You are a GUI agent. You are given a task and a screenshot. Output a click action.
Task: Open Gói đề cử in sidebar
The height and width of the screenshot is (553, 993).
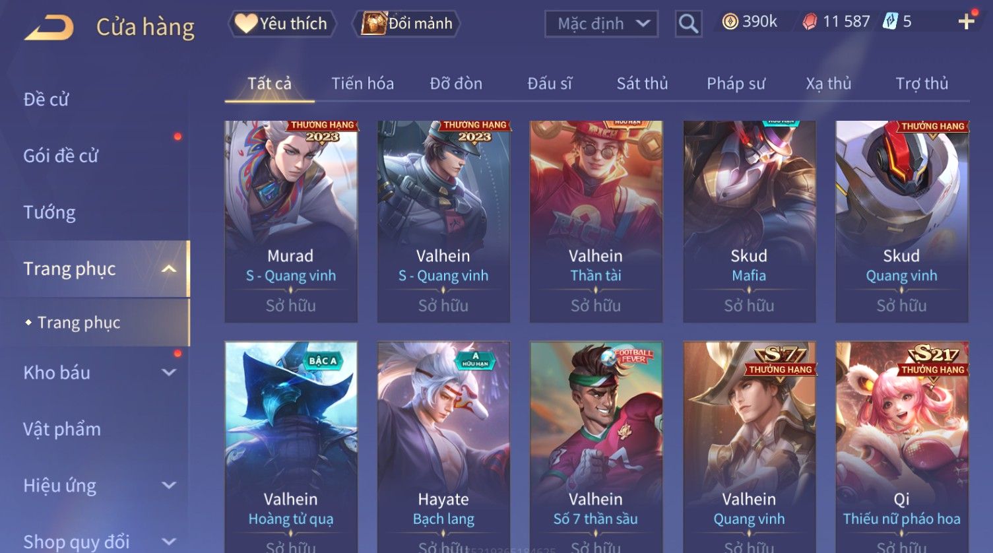click(x=61, y=156)
